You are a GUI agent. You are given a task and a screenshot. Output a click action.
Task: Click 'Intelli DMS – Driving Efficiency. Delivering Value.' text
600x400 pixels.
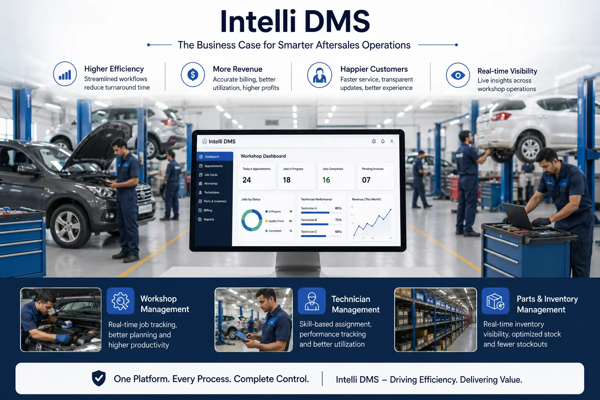pyautogui.click(x=429, y=380)
